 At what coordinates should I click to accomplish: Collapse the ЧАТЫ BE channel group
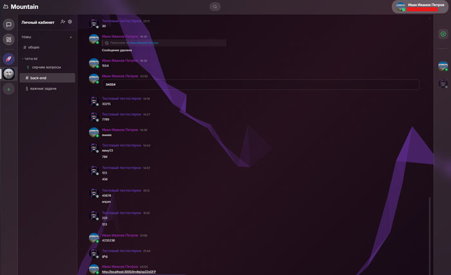[x=30, y=59]
